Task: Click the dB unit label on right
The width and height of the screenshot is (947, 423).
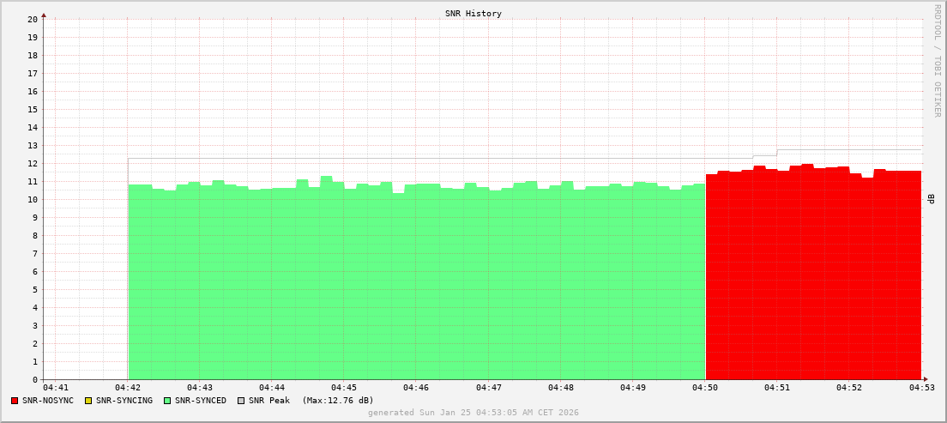Action: (x=932, y=199)
